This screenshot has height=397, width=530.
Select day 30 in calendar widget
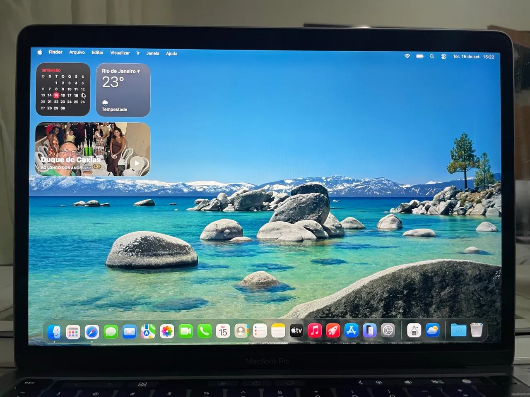(63, 108)
